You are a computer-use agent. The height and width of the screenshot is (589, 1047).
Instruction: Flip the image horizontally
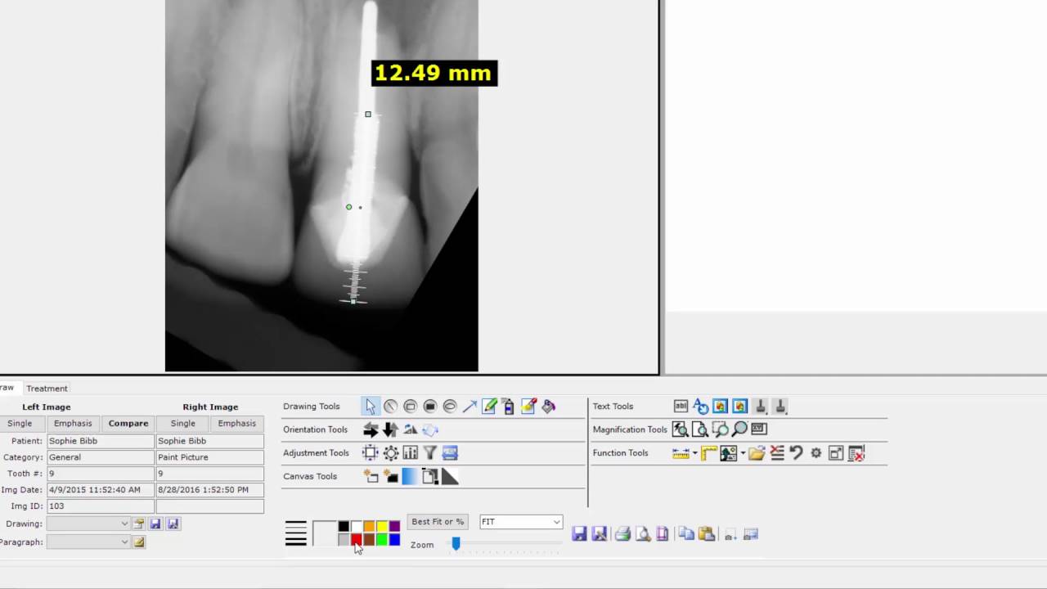tap(371, 429)
